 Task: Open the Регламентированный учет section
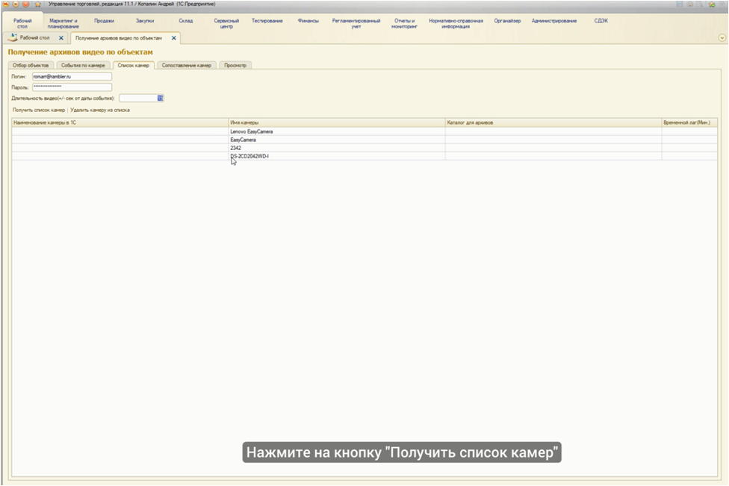tap(356, 23)
